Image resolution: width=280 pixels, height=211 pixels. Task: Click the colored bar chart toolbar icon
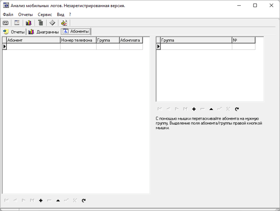(29, 23)
